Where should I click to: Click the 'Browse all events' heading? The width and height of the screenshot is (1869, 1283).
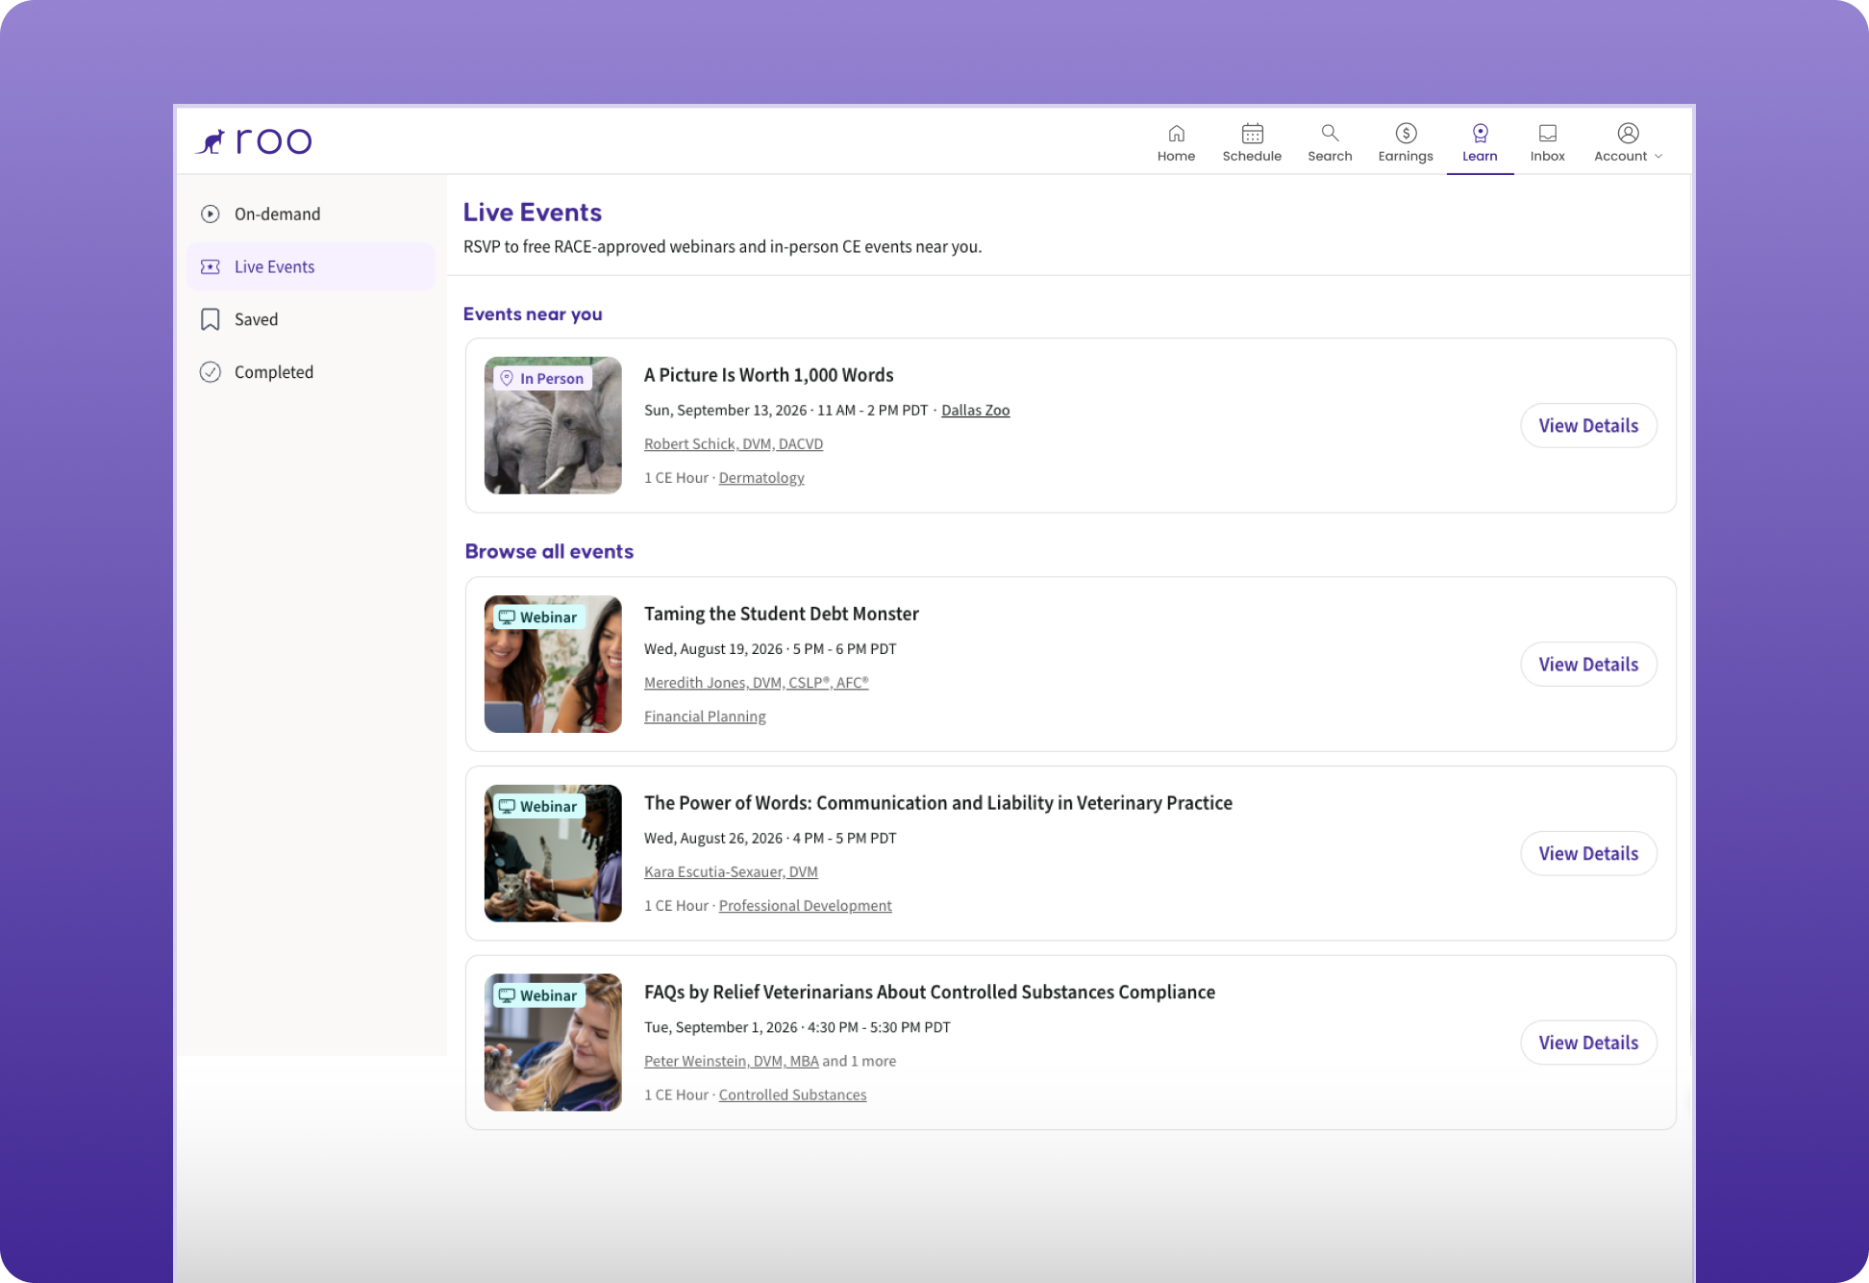(549, 551)
